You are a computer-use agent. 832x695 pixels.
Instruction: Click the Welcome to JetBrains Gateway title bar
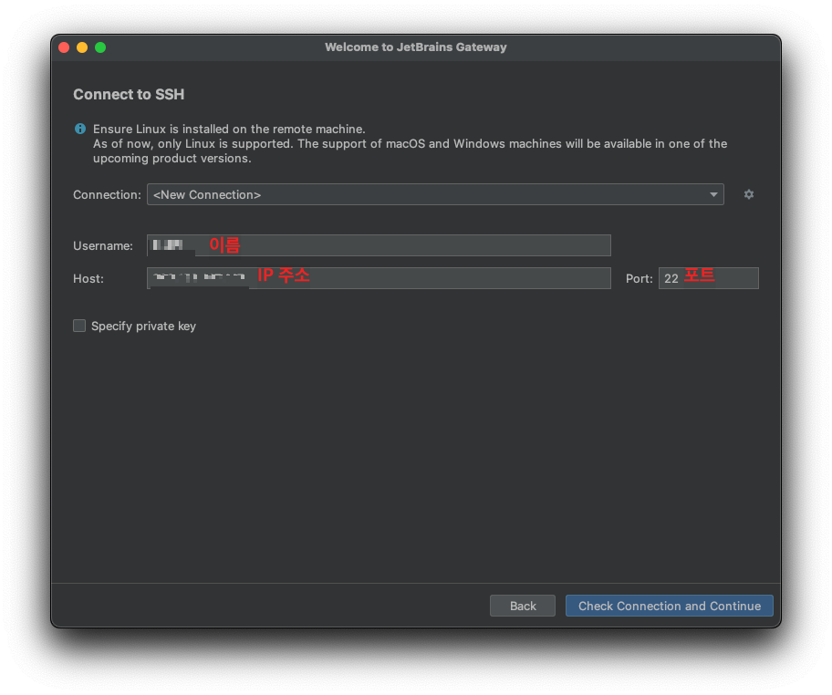tap(416, 47)
